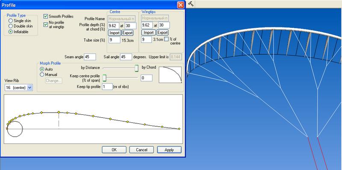Confirm the dialog with OK

coord(114,150)
